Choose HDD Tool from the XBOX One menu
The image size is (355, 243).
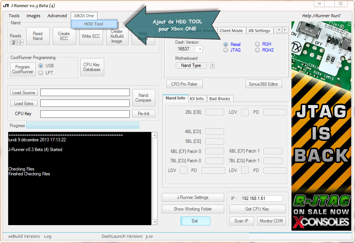94,24
